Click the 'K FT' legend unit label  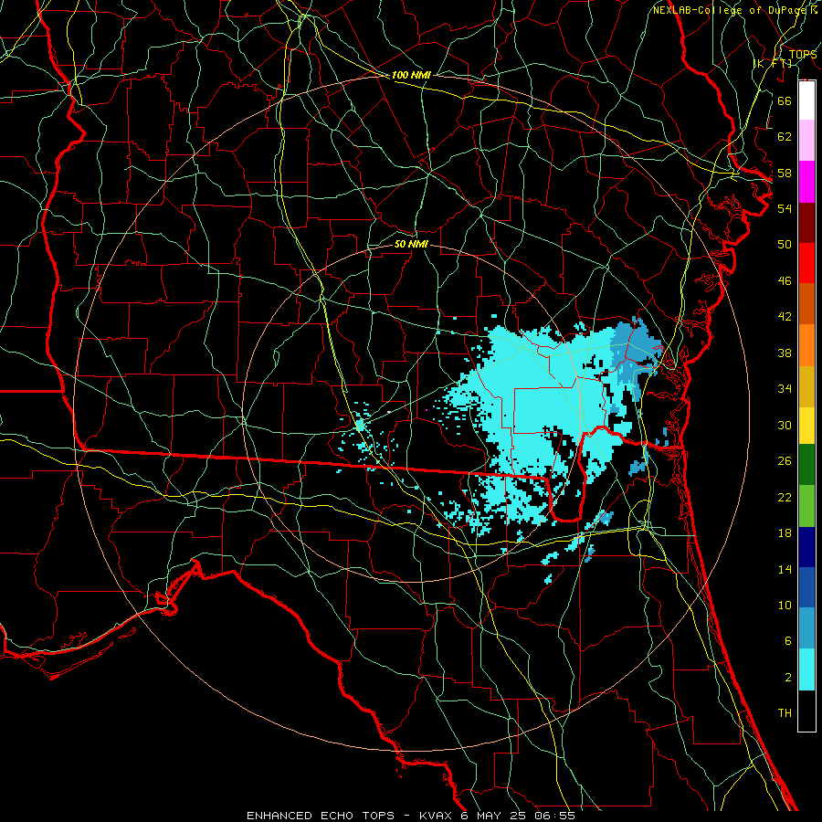pos(773,63)
